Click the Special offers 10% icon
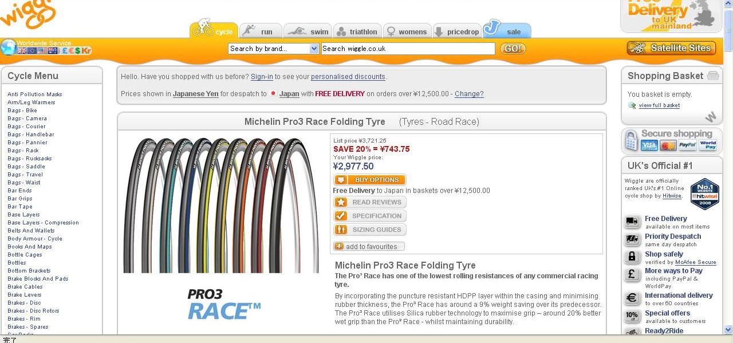This screenshot has width=733, height=343. 632,316
